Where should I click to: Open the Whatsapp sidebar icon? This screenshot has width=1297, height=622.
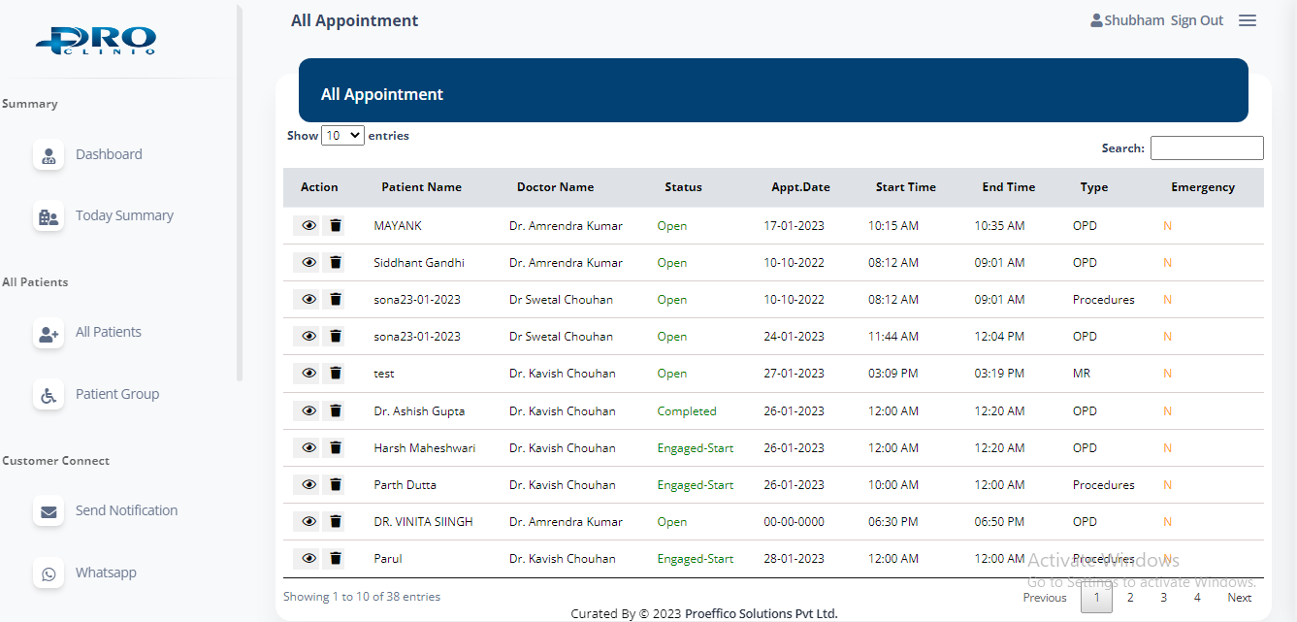click(x=49, y=573)
